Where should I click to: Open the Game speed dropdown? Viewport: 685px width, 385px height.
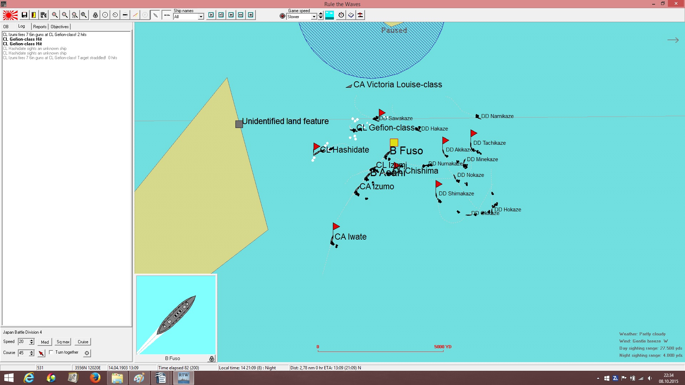314,17
